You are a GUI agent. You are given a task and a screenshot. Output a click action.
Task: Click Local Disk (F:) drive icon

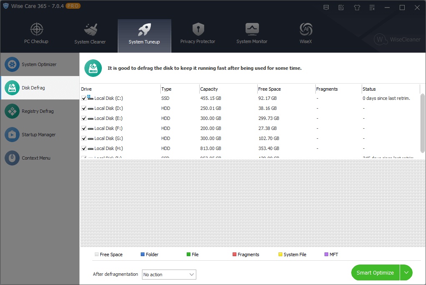(91, 129)
